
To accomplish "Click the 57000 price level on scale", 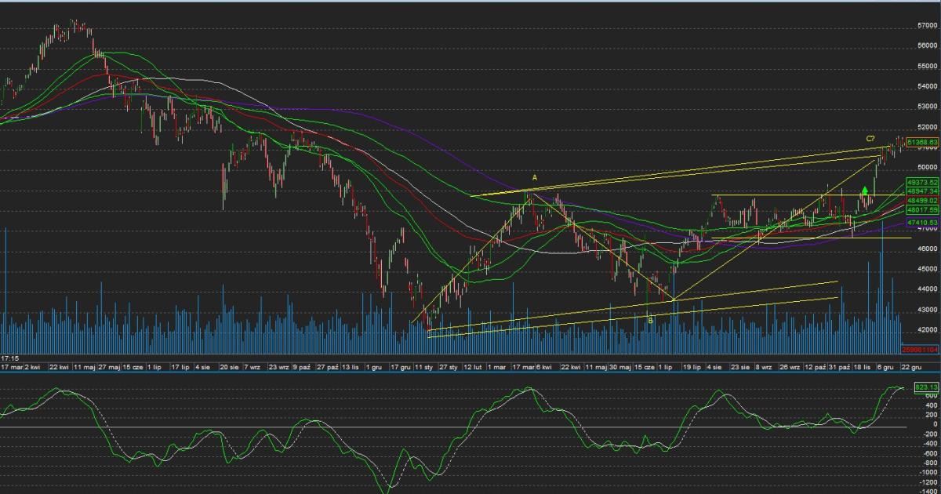I will pyautogui.click(x=926, y=26).
